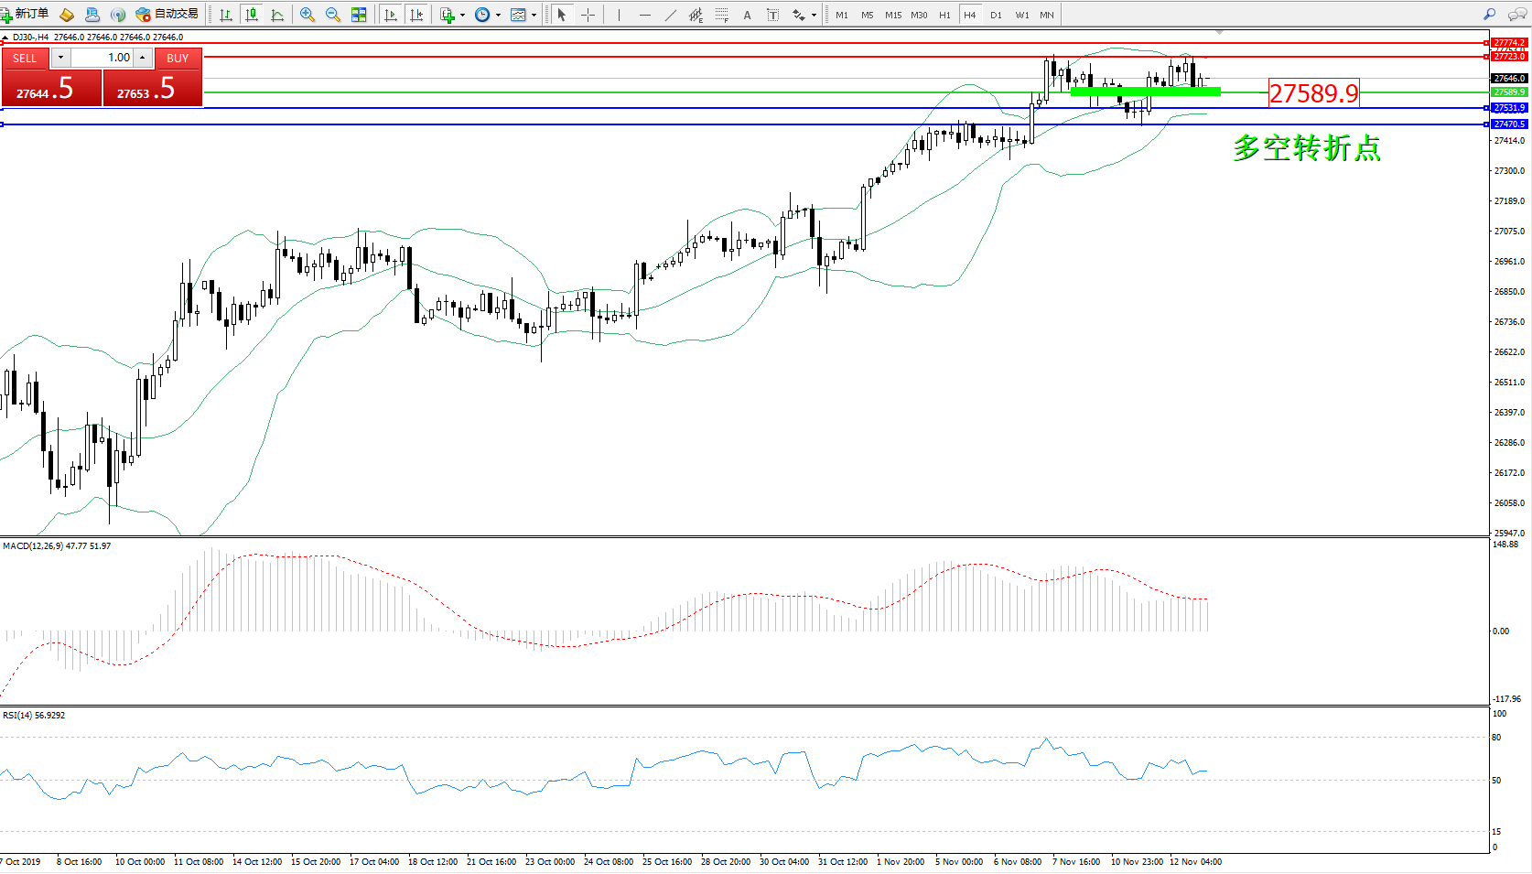Image resolution: width=1532 pixels, height=874 pixels.
Task: Toggle chart auto scroll
Action: (391, 15)
